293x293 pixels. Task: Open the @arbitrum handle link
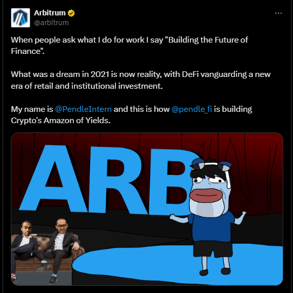(51, 23)
